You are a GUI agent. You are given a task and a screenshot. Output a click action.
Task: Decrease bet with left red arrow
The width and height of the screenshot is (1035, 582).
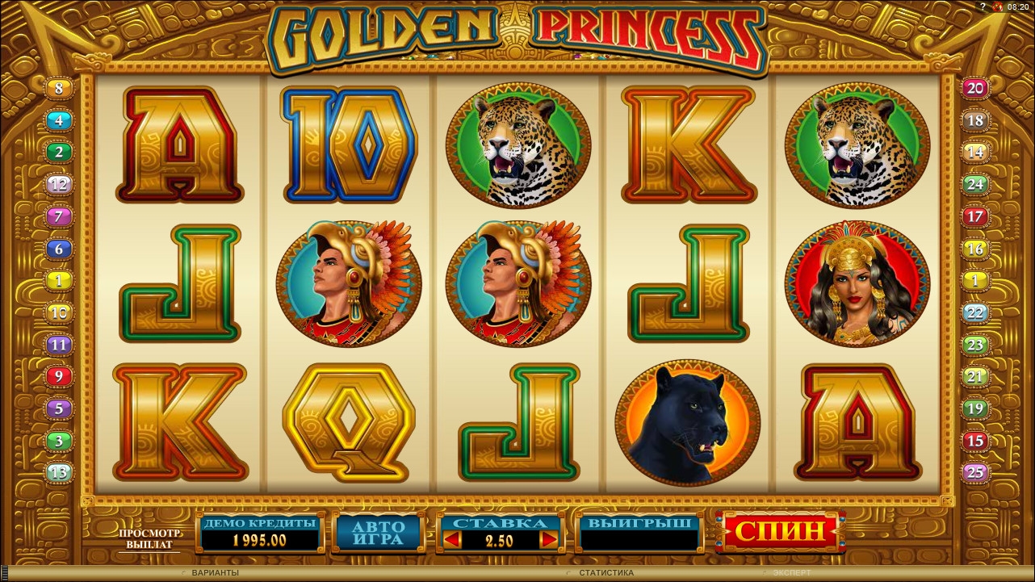(x=453, y=541)
